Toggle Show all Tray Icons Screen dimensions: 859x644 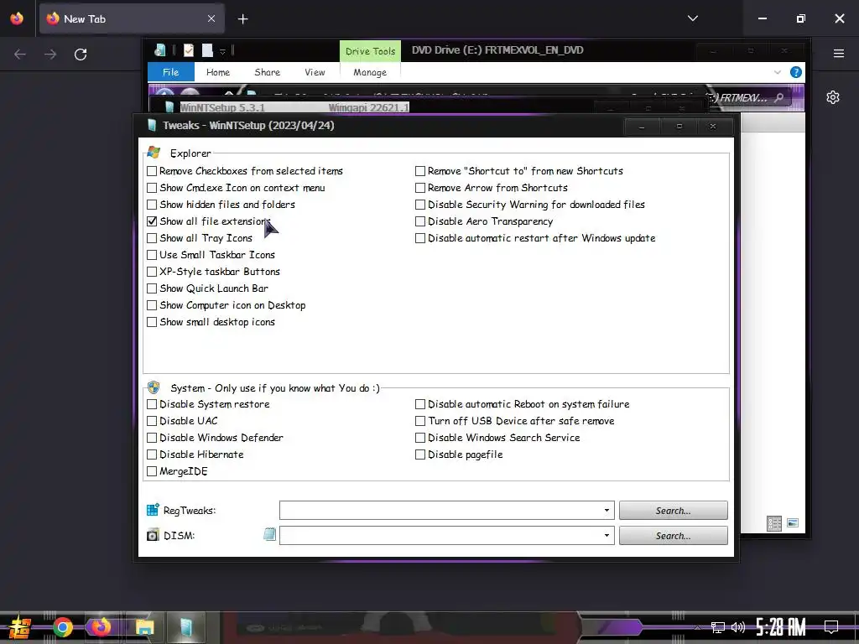point(152,238)
